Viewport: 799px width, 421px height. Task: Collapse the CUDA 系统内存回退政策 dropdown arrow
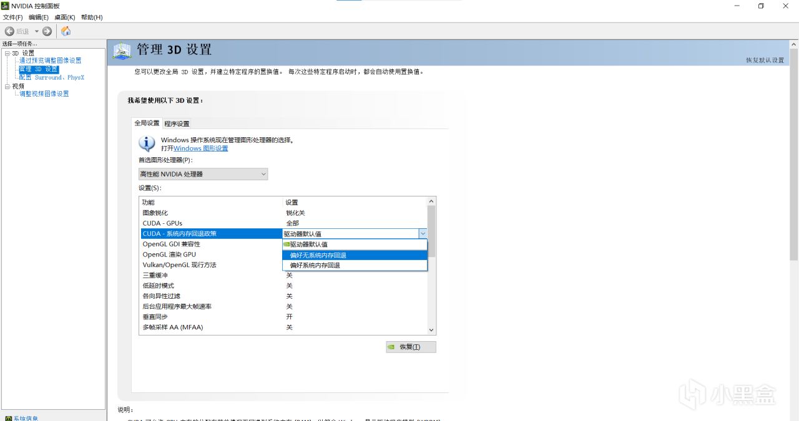coord(423,234)
